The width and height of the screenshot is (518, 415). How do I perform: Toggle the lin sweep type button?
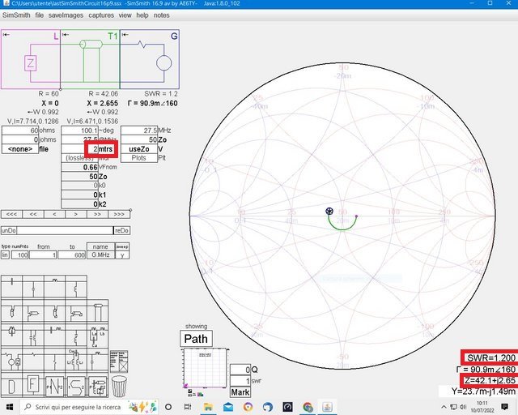point(5,255)
